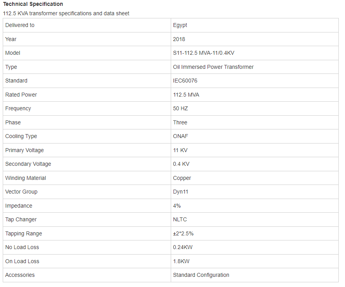Click the Phase value Three
345x287 pixels.
(180, 122)
